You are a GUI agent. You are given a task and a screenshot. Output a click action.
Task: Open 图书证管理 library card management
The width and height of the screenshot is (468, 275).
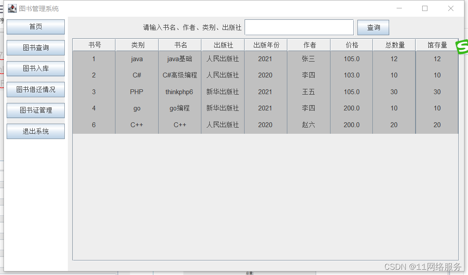click(x=36, y=110)
